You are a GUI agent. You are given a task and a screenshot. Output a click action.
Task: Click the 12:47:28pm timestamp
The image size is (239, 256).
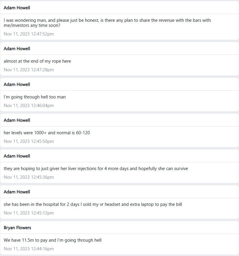pyautogui.click(x=29, y=70)
